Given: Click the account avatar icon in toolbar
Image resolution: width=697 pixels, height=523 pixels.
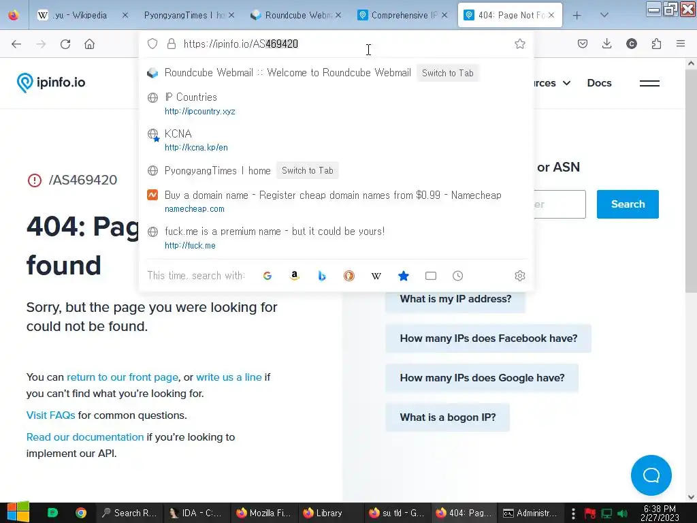Looking at the screenshot, I should pyautogui.click(x=631, y=44).
